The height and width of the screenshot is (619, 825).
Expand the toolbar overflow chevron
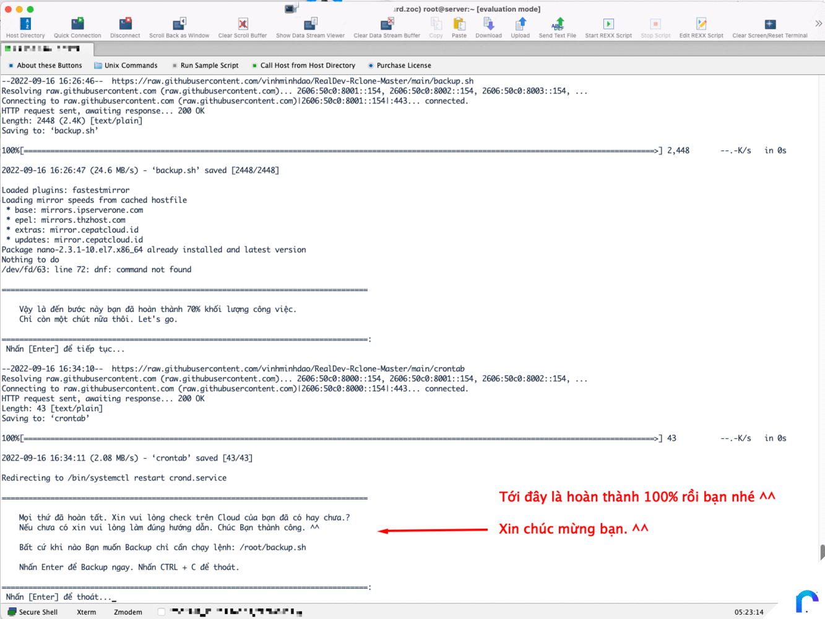pos(818,24)
